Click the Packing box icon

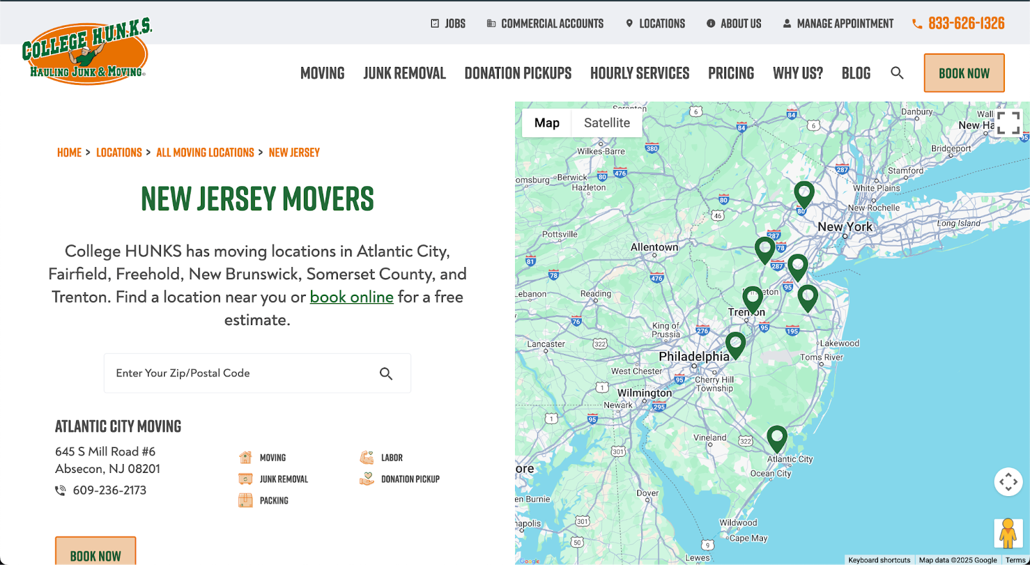[x=245, y=500]
